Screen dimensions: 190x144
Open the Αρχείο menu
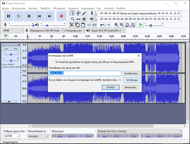pos(5,8)
